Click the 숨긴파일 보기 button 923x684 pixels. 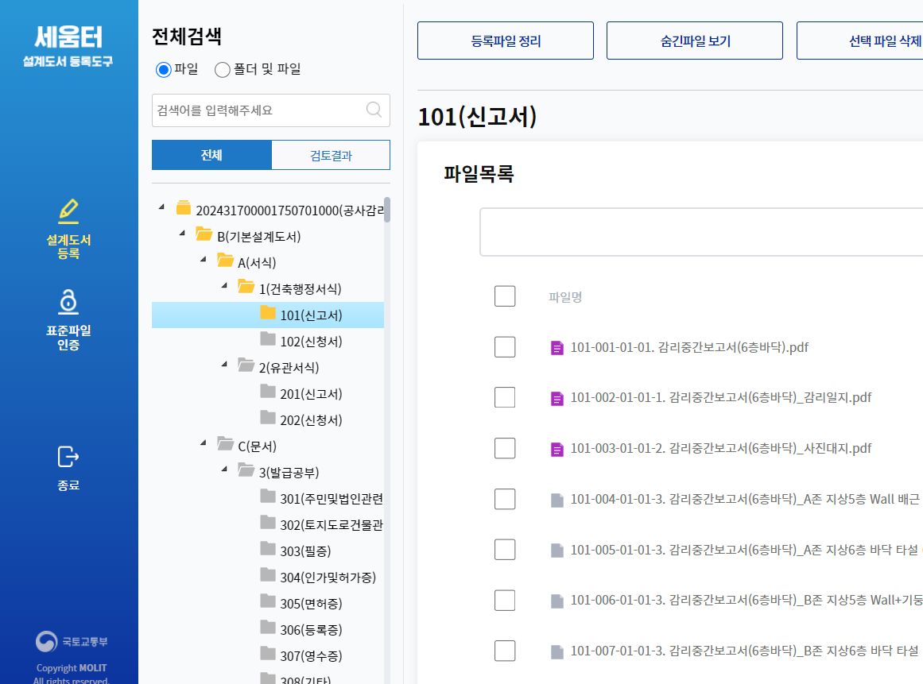coord(694,41)
